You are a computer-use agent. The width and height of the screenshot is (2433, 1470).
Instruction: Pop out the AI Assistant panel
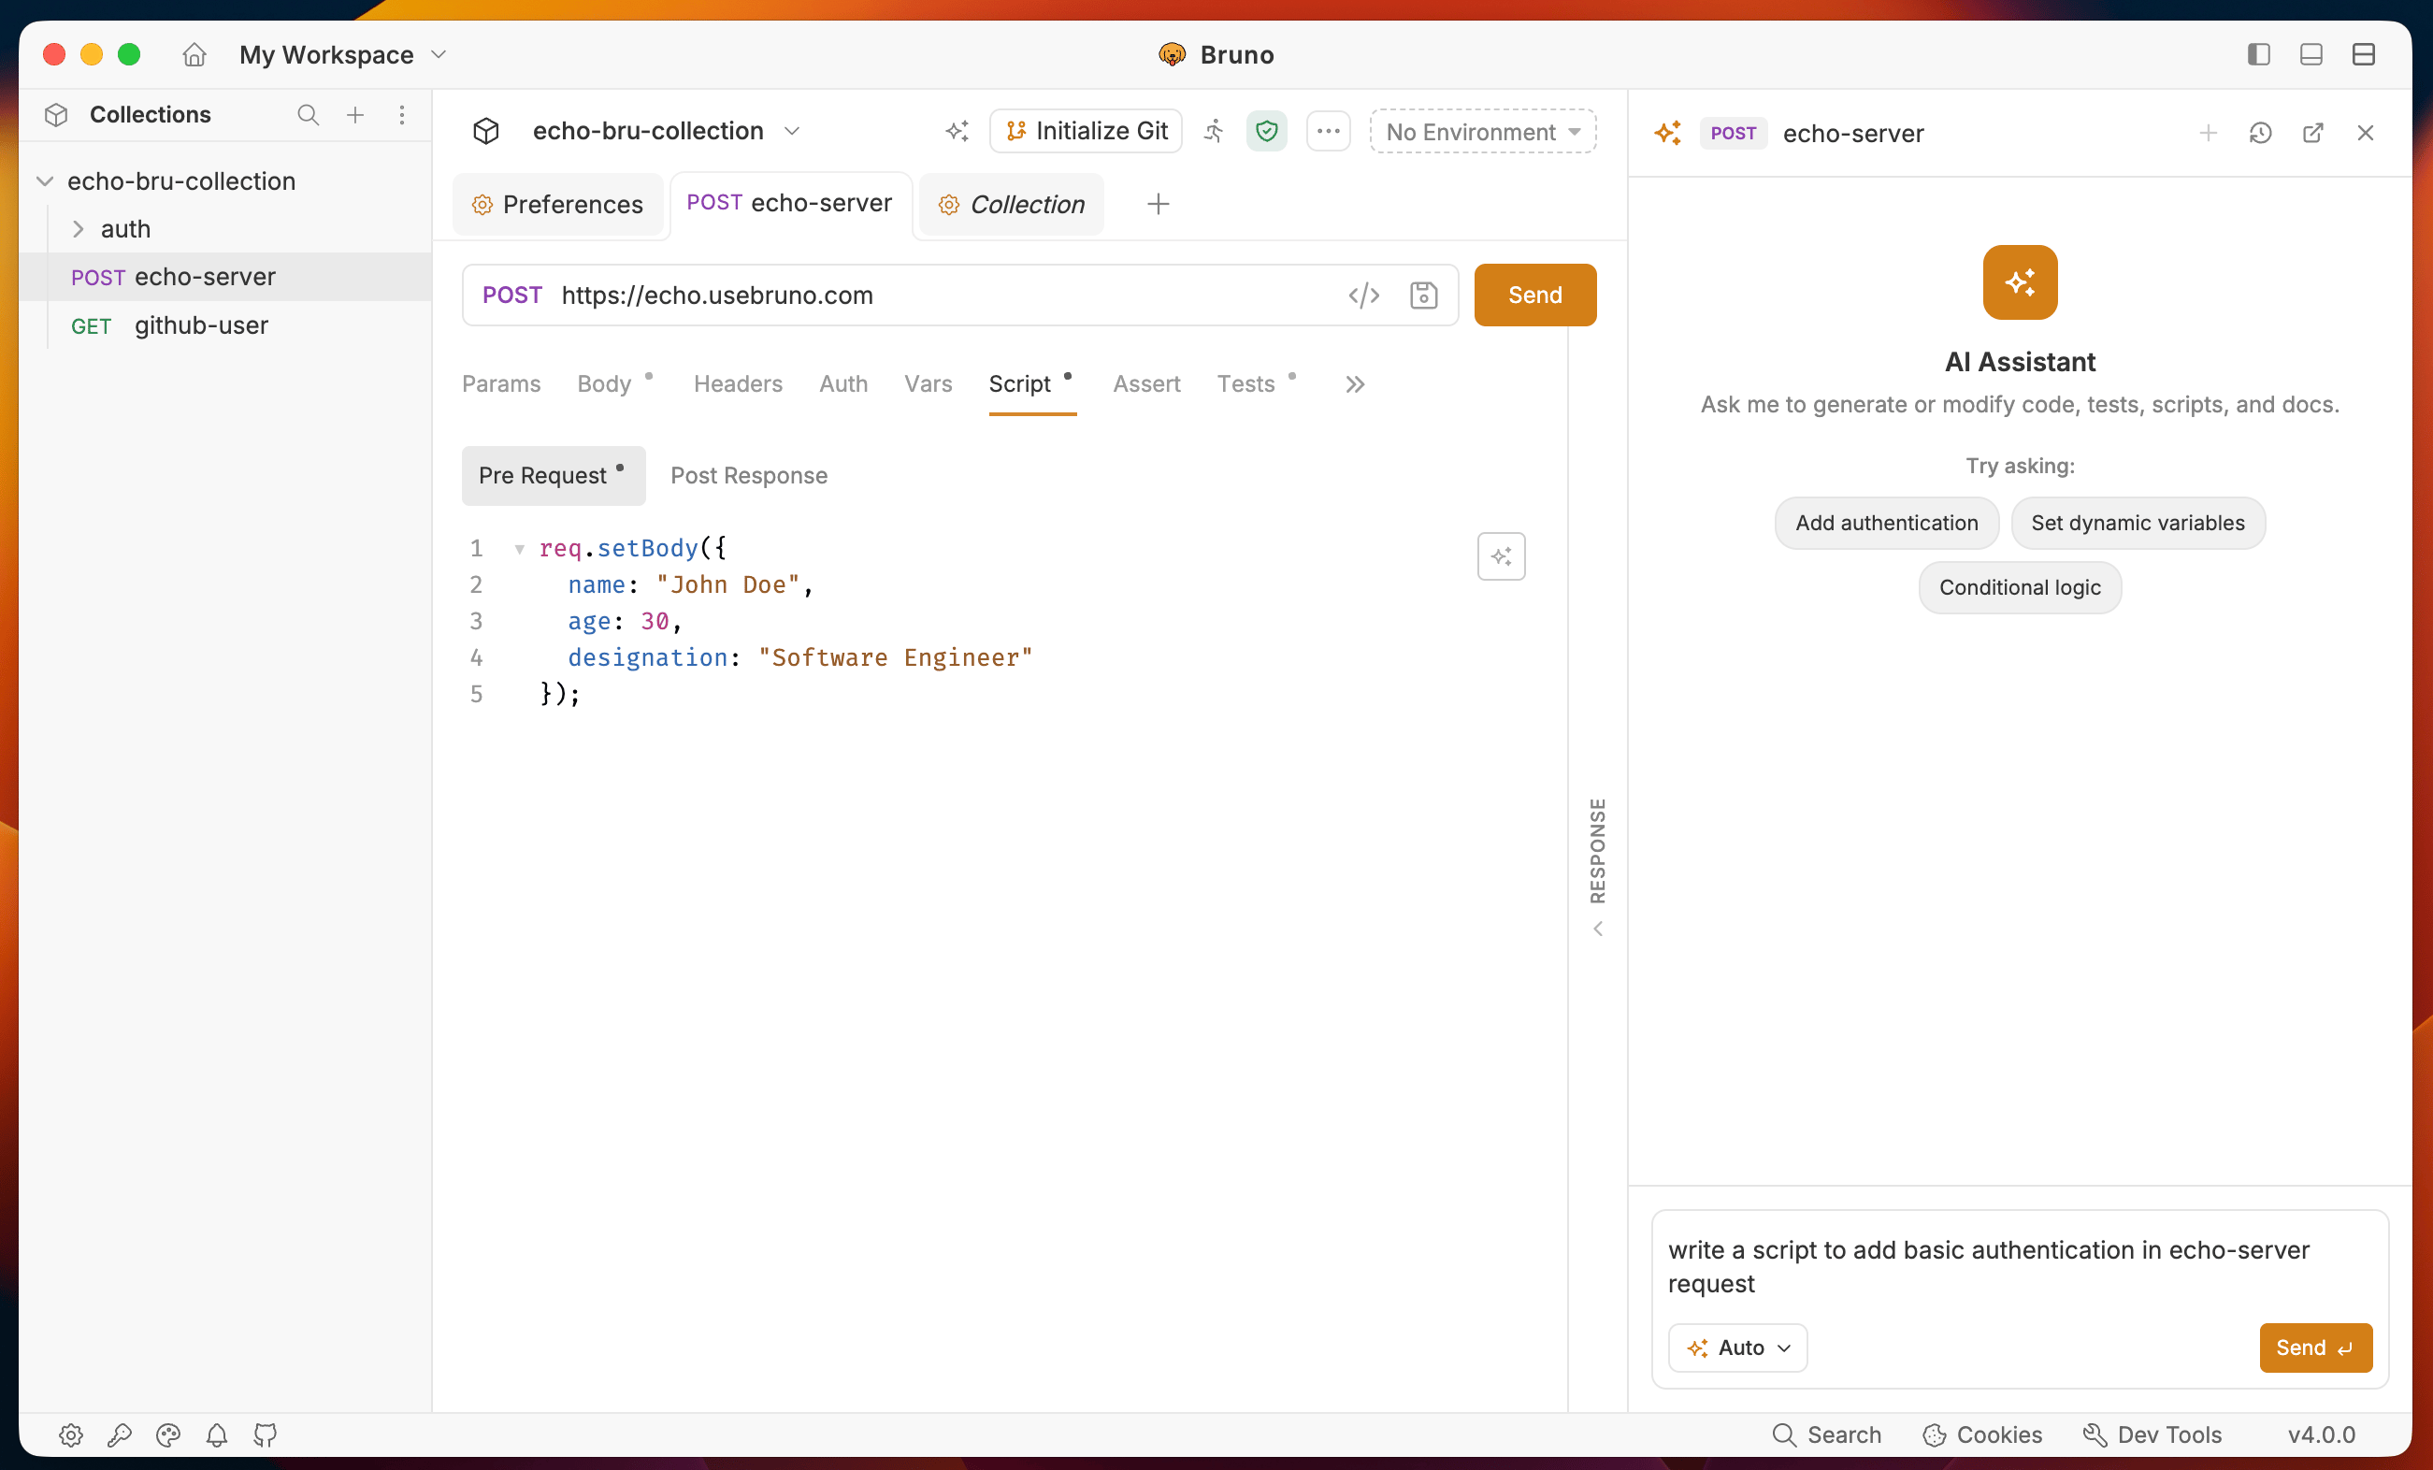[2312, 132]
